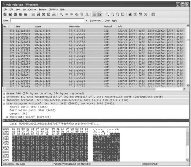The image size is (191, 167).
Task: Click the Zoom in magnifier icon
Action: pos(107,14)
